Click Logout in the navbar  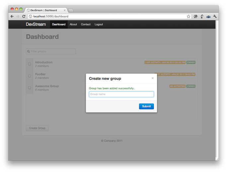pyautogui.click(x=99, y=25)
